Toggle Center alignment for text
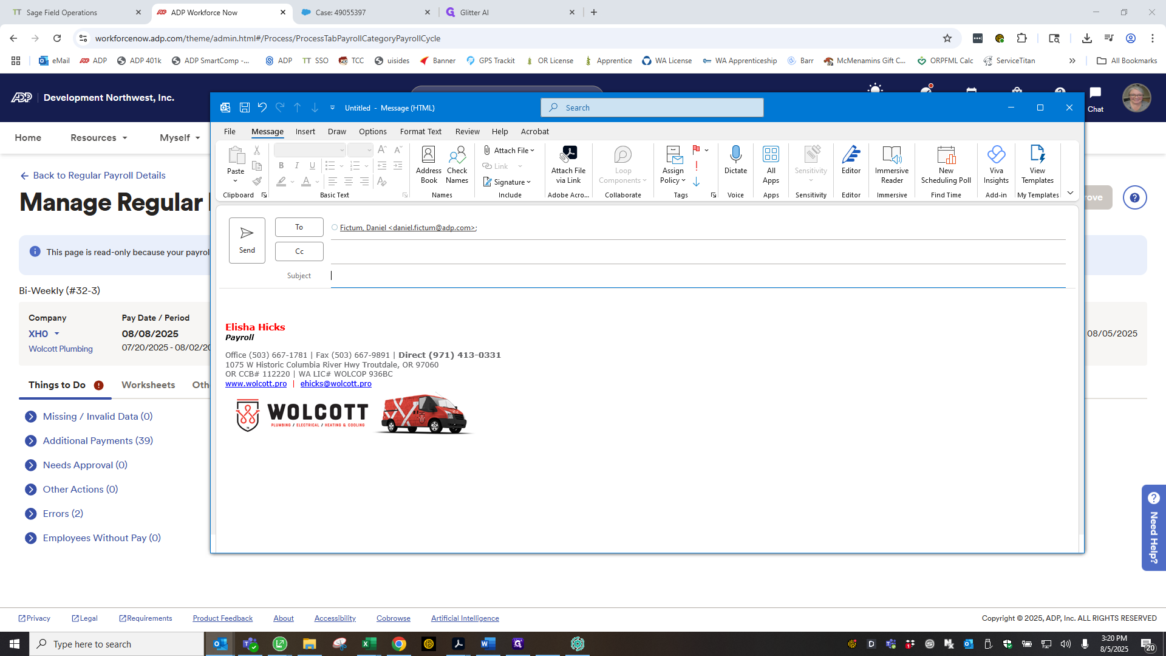This screenshot has height=656, width=1166. pos(348,181)
